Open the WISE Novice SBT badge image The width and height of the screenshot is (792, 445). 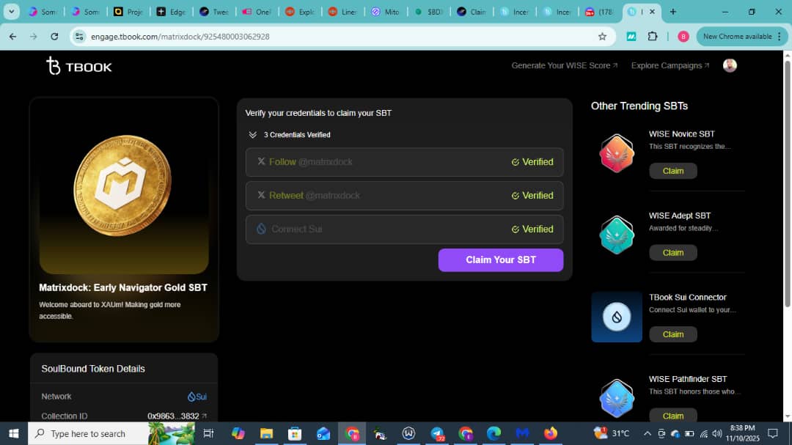coord(617,153)
